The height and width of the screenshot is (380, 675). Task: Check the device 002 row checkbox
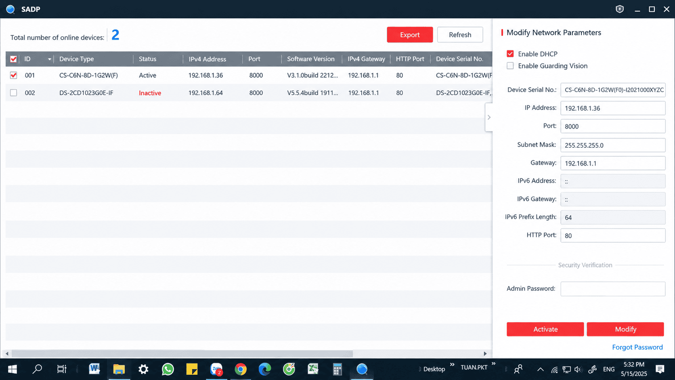13,93
